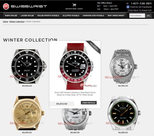This screenshot has height=136, width=154.
Task: Select Rolex Sports Models menu item
Action: [x=48, y=15]
